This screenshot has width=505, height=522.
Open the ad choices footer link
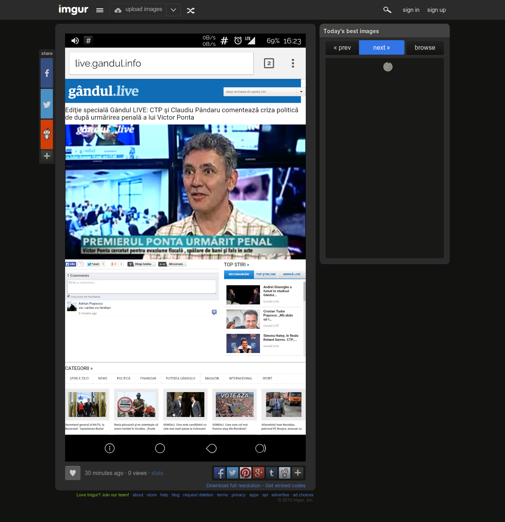(303, 495)
